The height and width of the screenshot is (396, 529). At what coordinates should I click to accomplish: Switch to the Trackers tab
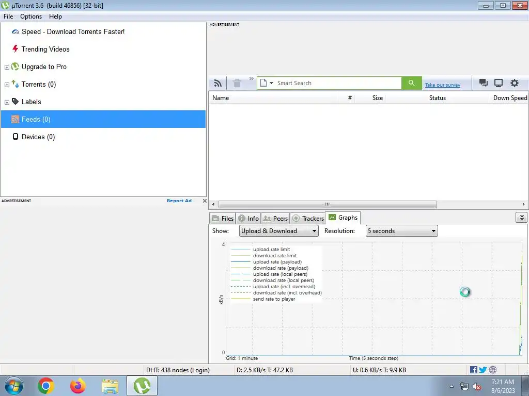(x=308, y=218)
